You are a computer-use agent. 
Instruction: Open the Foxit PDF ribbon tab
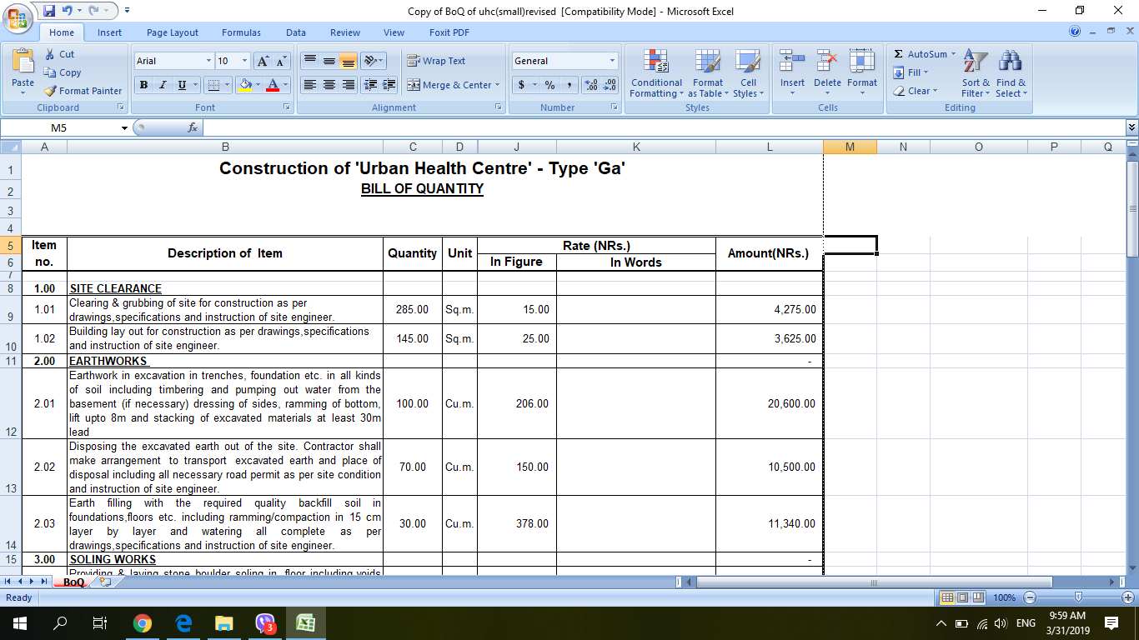click(449, 32)
